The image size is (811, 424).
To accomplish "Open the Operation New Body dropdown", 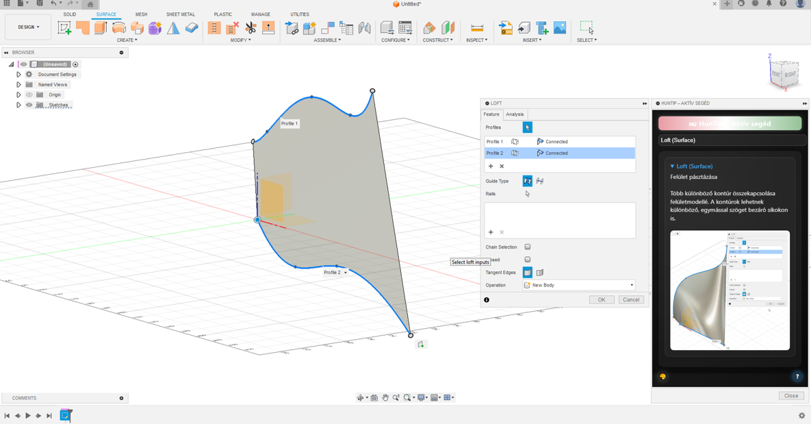I will [x=579, y=285].
